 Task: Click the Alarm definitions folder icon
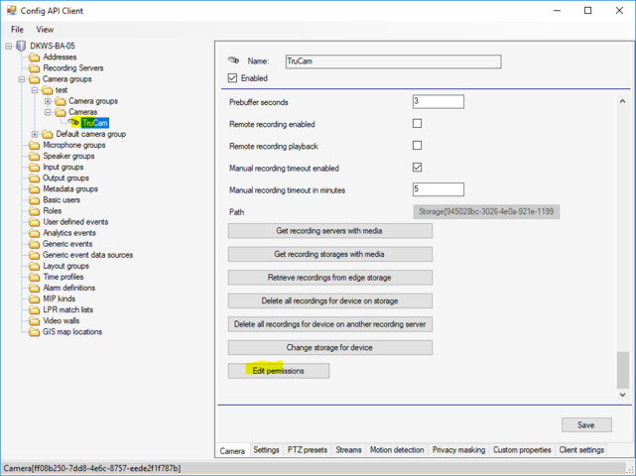coord(35,288)
